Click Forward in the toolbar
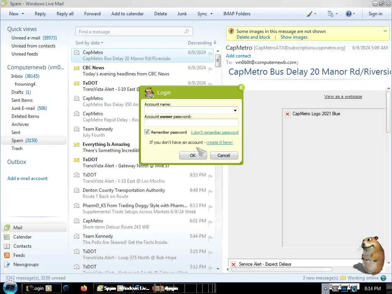The image size is (392, 294). pos(92,14)
